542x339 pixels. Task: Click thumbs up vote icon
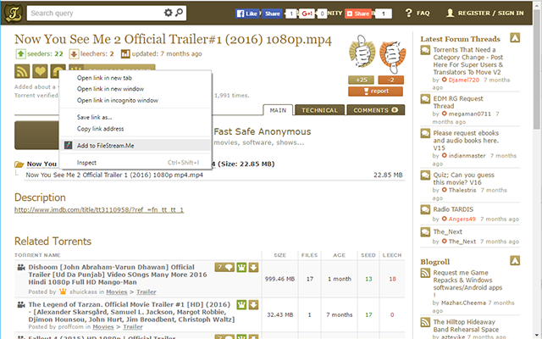(x=362, y=53)
